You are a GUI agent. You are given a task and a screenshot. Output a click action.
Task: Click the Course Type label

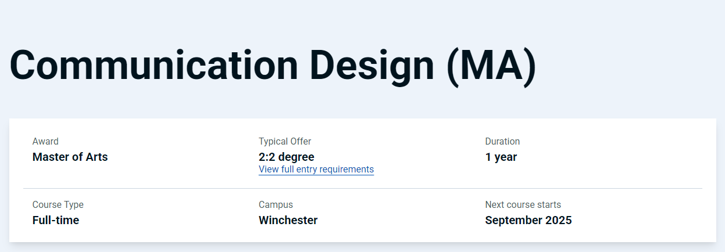tap(58, 205)
